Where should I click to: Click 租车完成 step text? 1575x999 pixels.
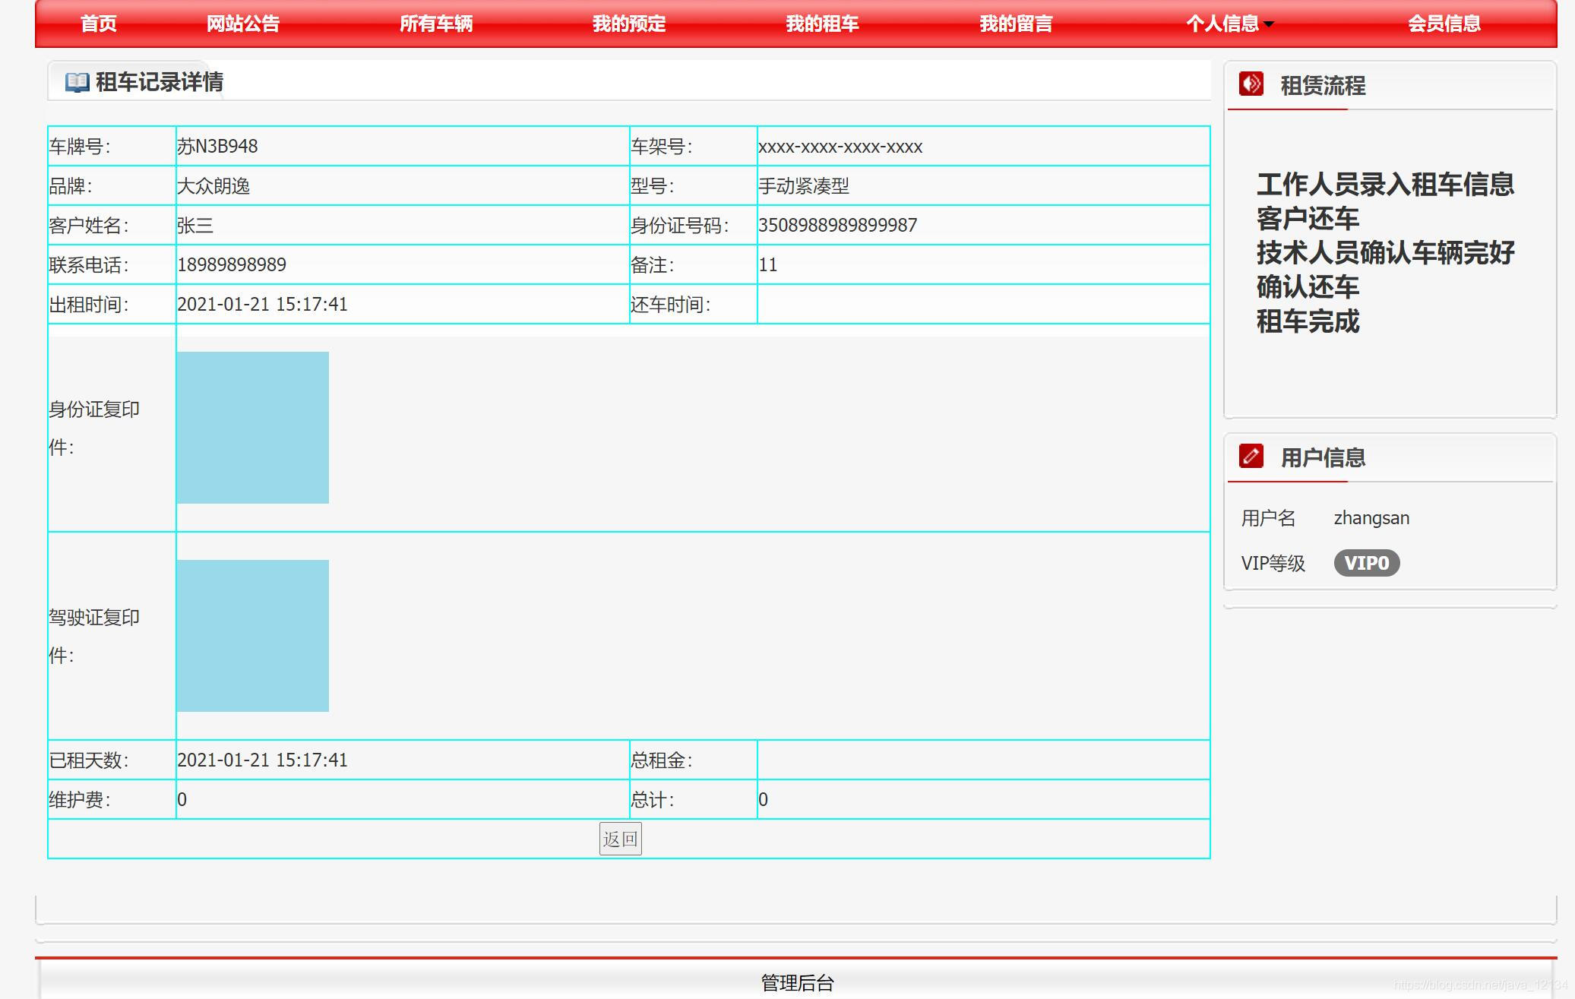(1308, 321)
